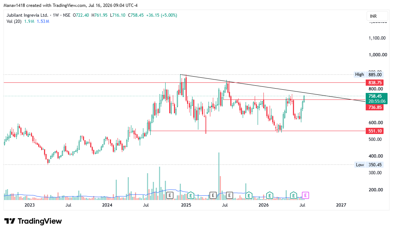Click the 736.85 red price label
393x232 pixels.
[375, 107]
